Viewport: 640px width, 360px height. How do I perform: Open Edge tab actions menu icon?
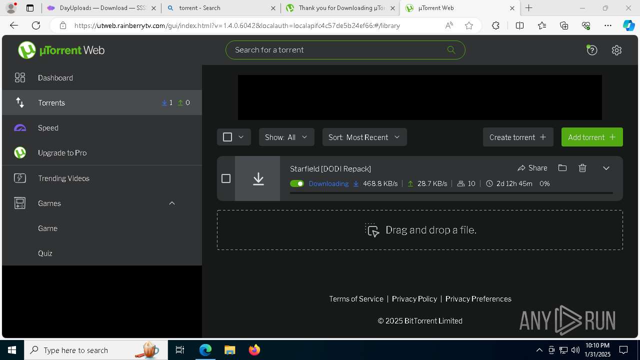point(30,8)
